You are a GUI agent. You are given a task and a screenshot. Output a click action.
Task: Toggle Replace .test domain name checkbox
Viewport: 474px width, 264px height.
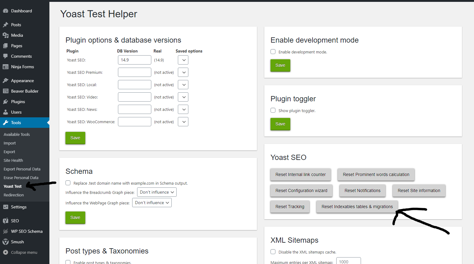[x=68, y=183]
